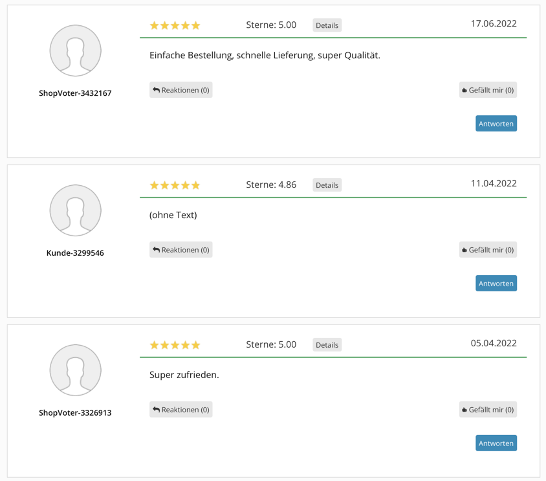Click the star rating on the 05.04.2022 review
Image resolution: width=546 pixels, height=481 pixels.
pos(175,346)
